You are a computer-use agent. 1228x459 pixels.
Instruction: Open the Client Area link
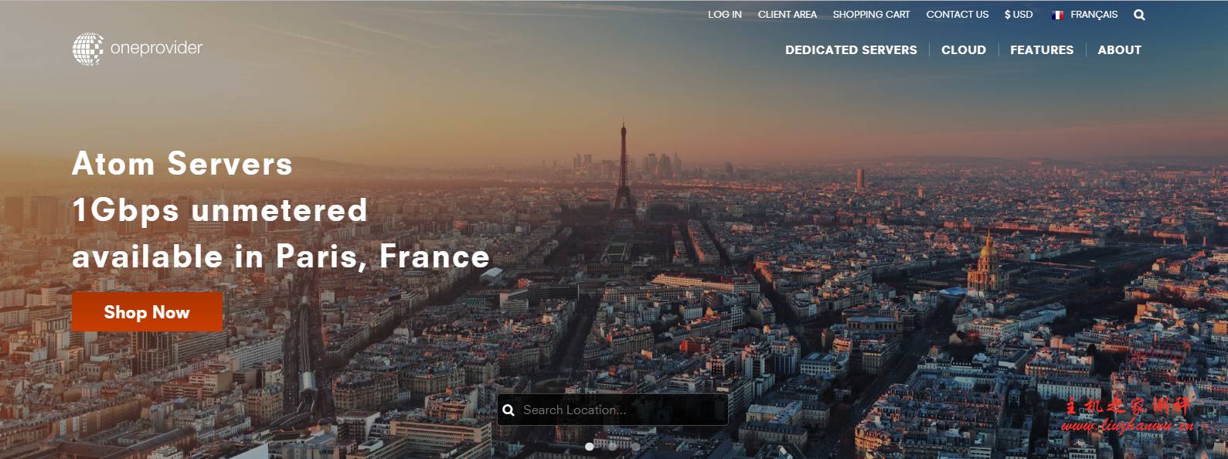[x=787, y=15]
